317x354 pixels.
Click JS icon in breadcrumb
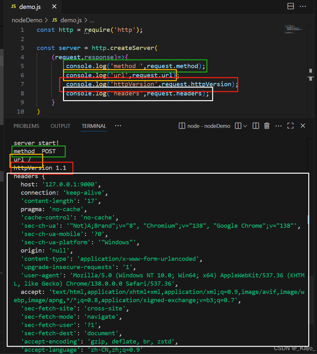pos(54,20)
